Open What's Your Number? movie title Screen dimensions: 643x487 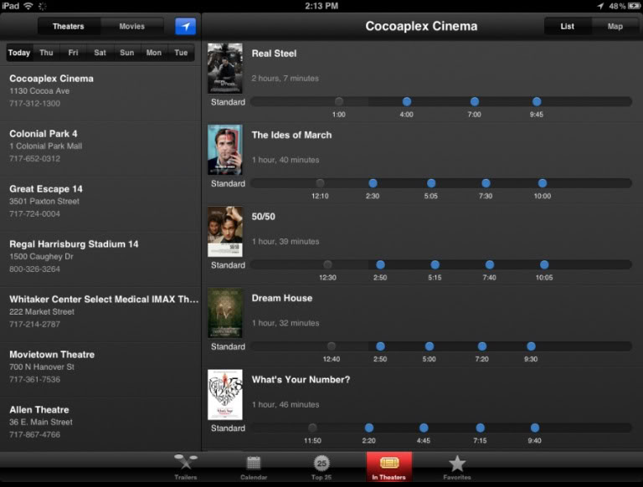(x=301, y=380)
